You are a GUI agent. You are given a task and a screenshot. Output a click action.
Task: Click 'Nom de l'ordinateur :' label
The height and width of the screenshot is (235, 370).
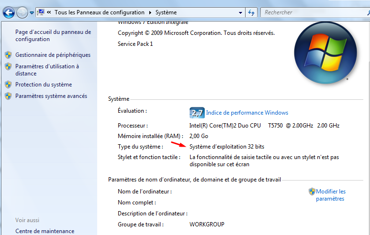click(x=145, y=192)
